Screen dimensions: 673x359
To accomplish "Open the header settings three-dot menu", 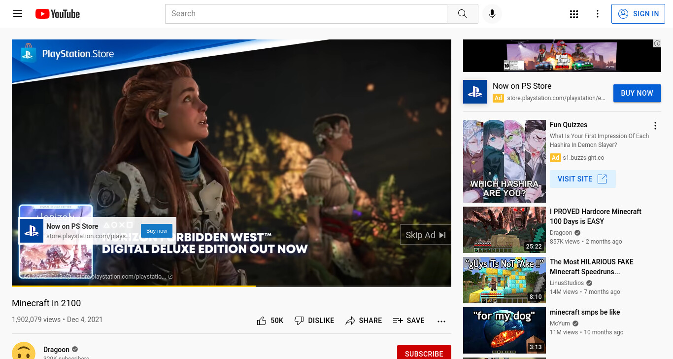I will (598, 14).
